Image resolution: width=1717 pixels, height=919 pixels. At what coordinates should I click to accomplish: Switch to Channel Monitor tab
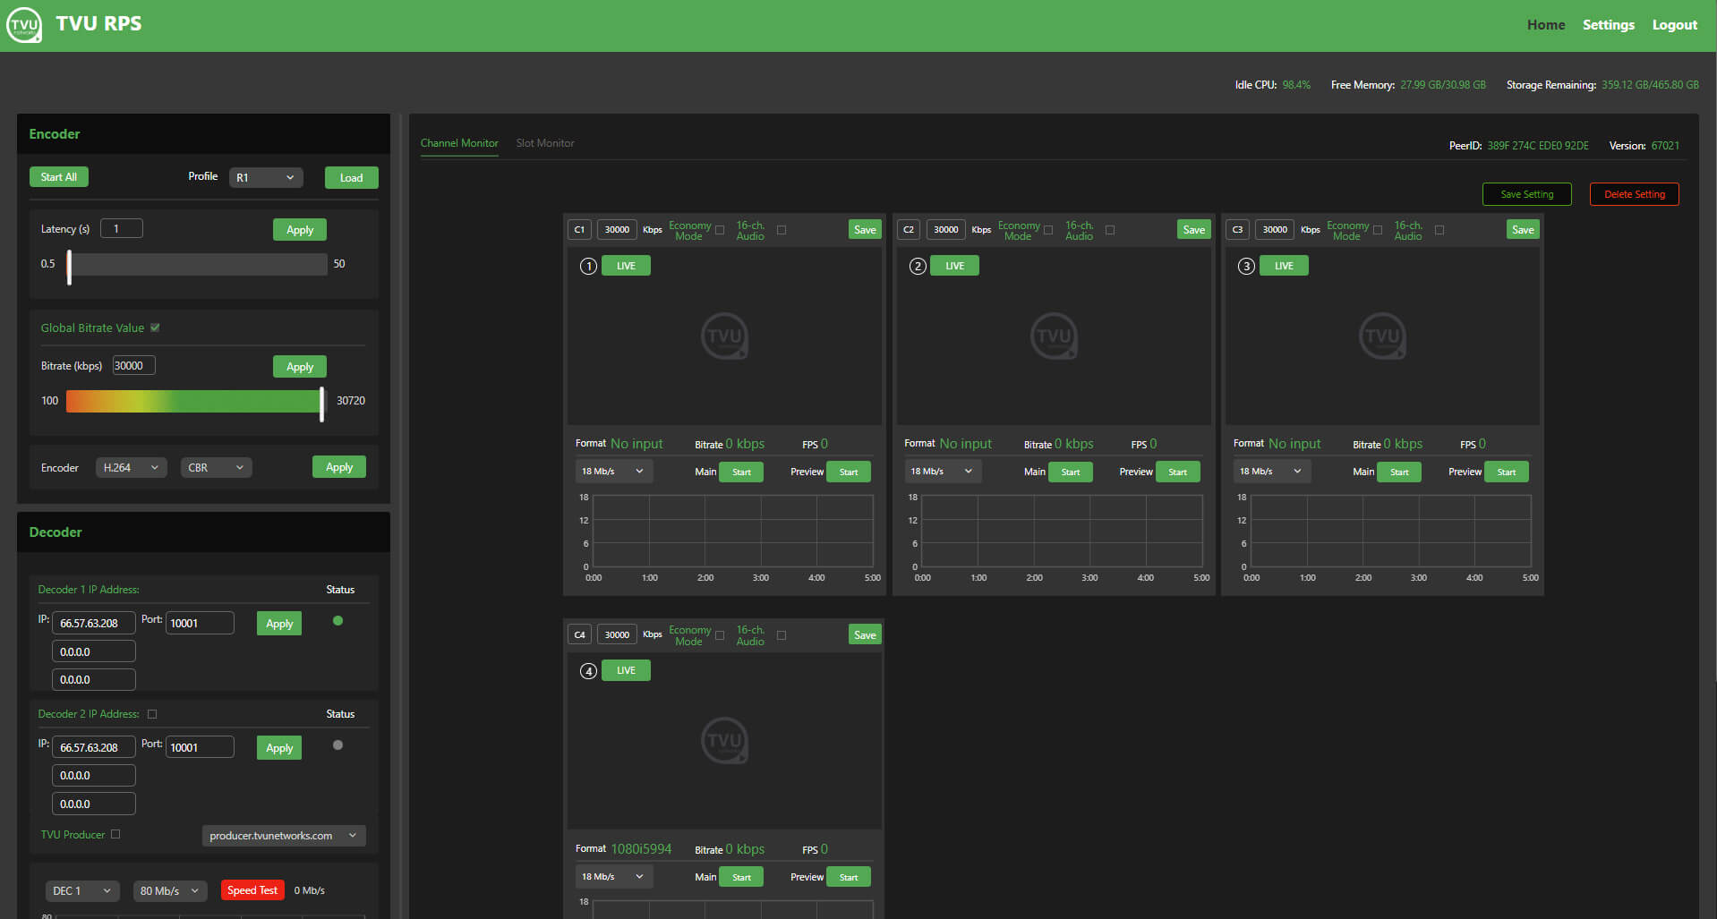click(459, 143)
